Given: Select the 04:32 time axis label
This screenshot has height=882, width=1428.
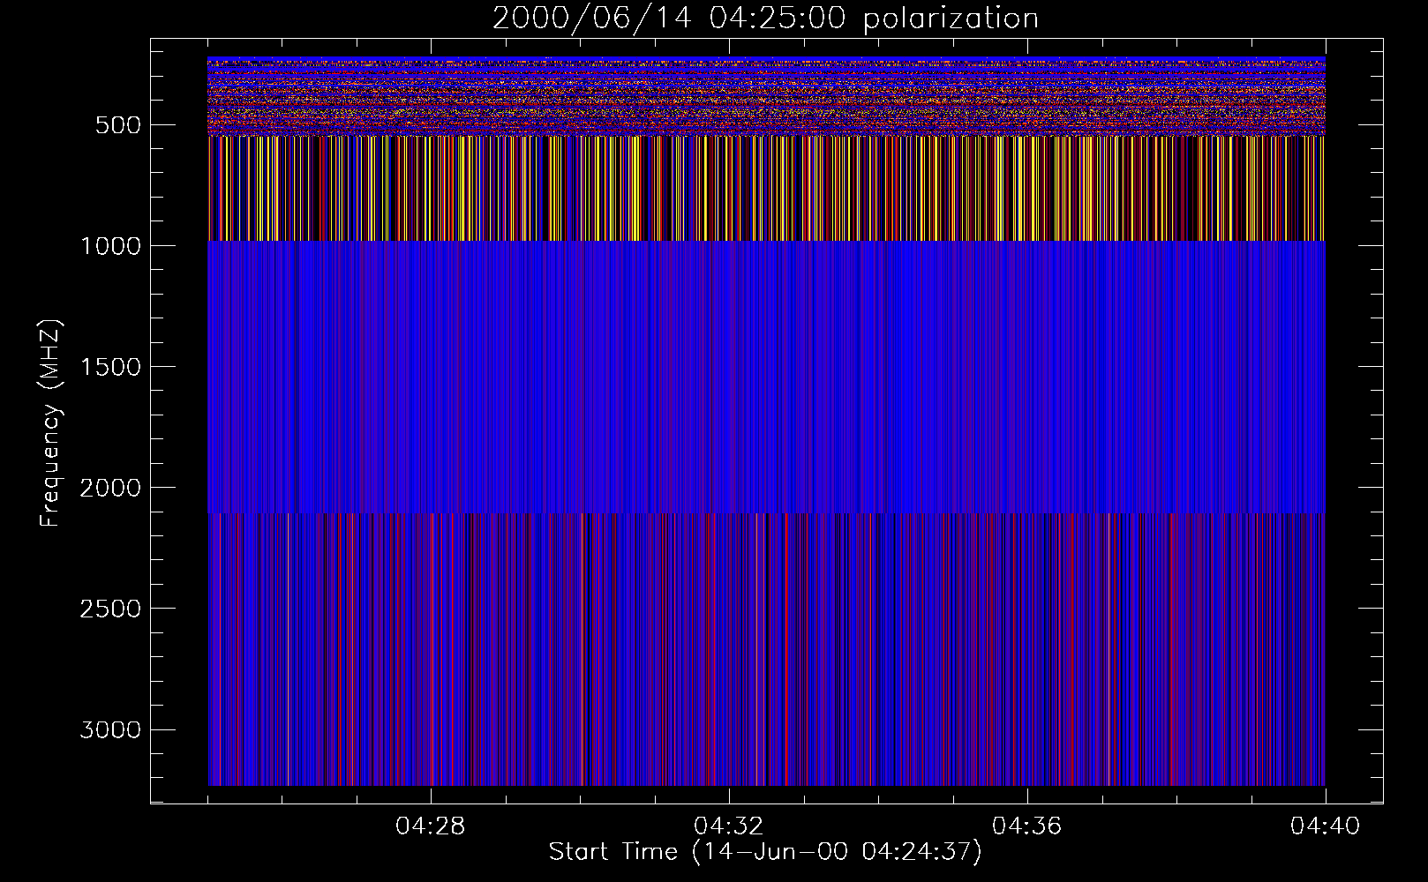Looking at the screenshot, I should click(729, 826).
